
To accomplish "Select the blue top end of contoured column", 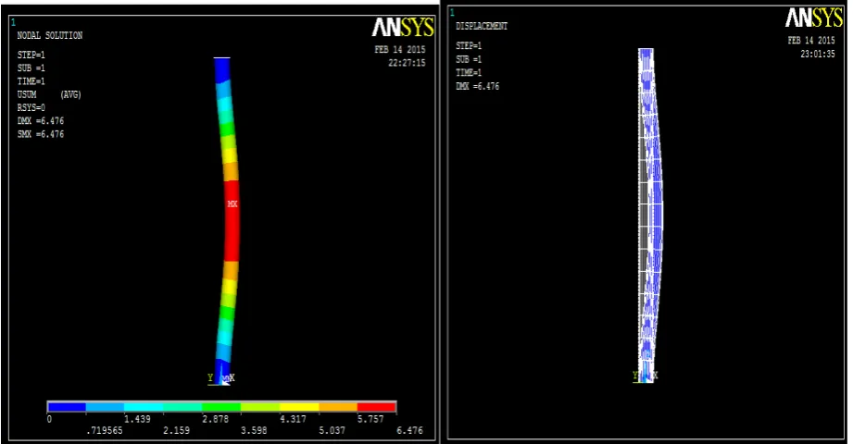I will pos(222,70).
